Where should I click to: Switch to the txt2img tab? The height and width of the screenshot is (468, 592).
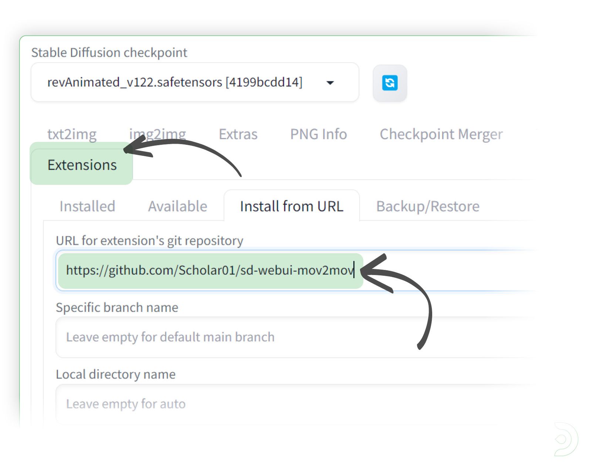(x=71, y=134)
